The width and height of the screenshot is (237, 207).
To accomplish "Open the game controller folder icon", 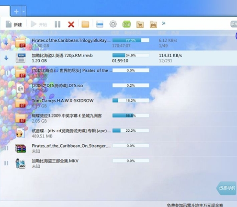I will point(153,24).
